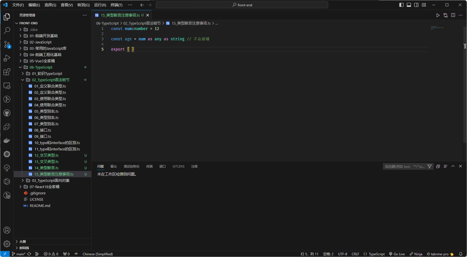Switch to the 调试控制台 panel tab
Screen dimensions: 467x257
(131, 166)
